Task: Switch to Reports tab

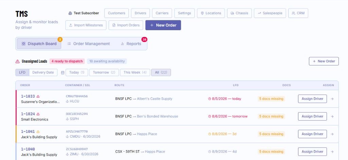Action: [131, 44]
